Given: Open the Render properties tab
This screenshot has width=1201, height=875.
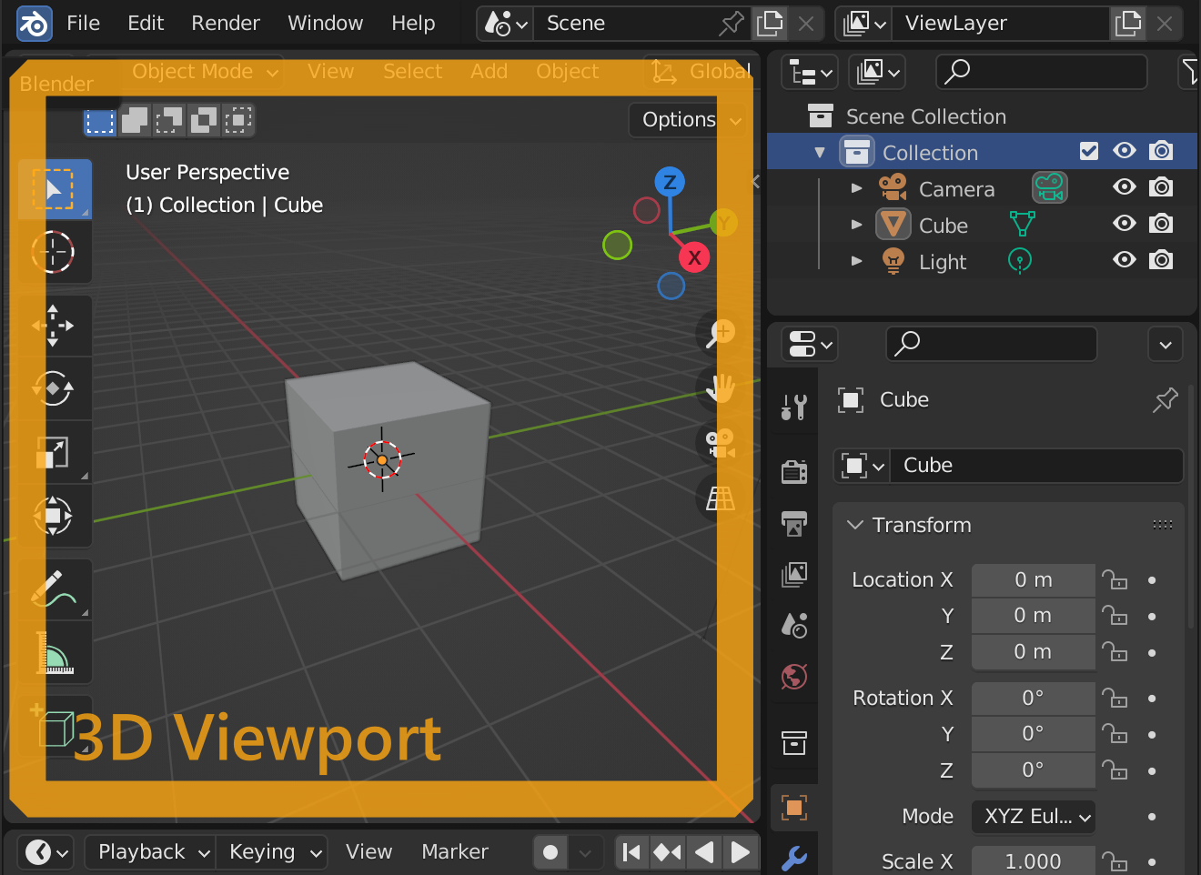Looking at the screenshot, I should point(794,471).
